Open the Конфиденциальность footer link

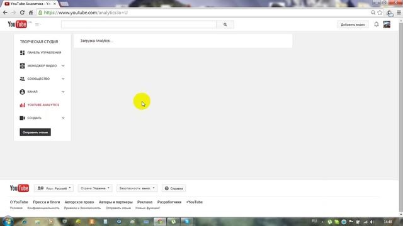click(43, 208)
